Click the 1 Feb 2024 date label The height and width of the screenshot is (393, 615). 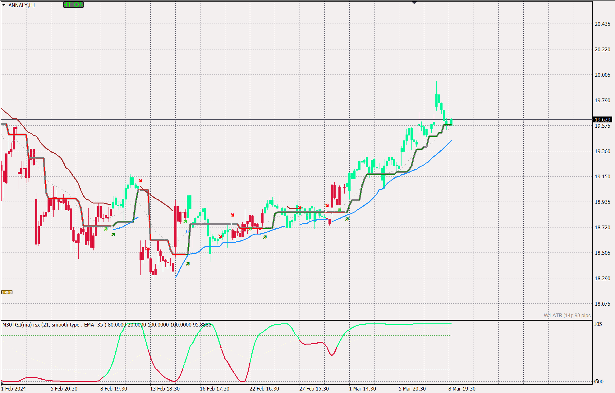point(14,389)
